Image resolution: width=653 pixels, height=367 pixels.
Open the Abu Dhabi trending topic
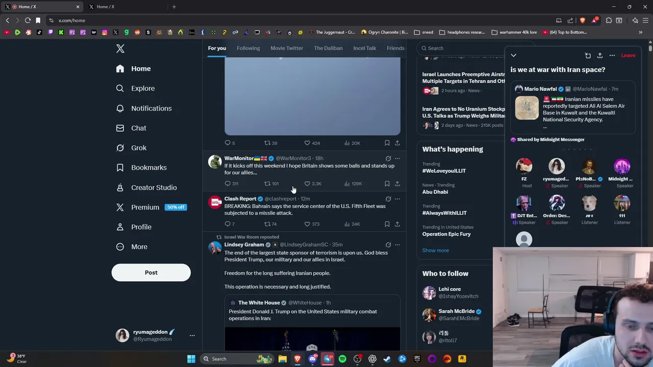pos(435,192)
